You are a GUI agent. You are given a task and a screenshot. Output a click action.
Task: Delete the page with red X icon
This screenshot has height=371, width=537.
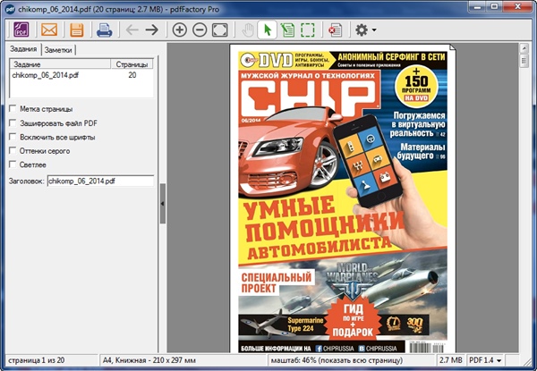pyautogui.click(x=335, y=30)
